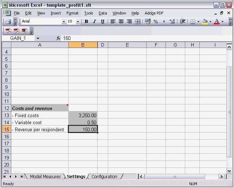Go to first sheet tab arrow
Image resolution: width=234 pixels, height=188 pixels.
pos(4,177)
